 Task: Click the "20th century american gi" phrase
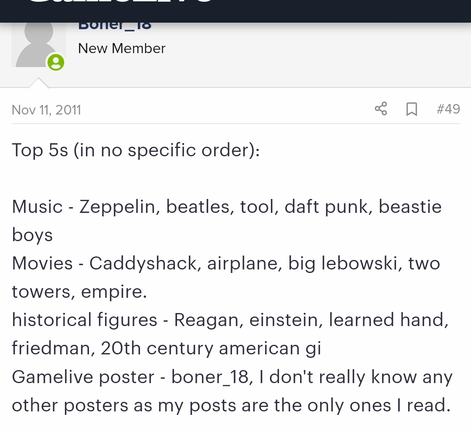(211, 349)
